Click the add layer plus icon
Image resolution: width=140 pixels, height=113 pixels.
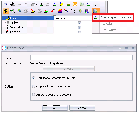click(41, 4)
